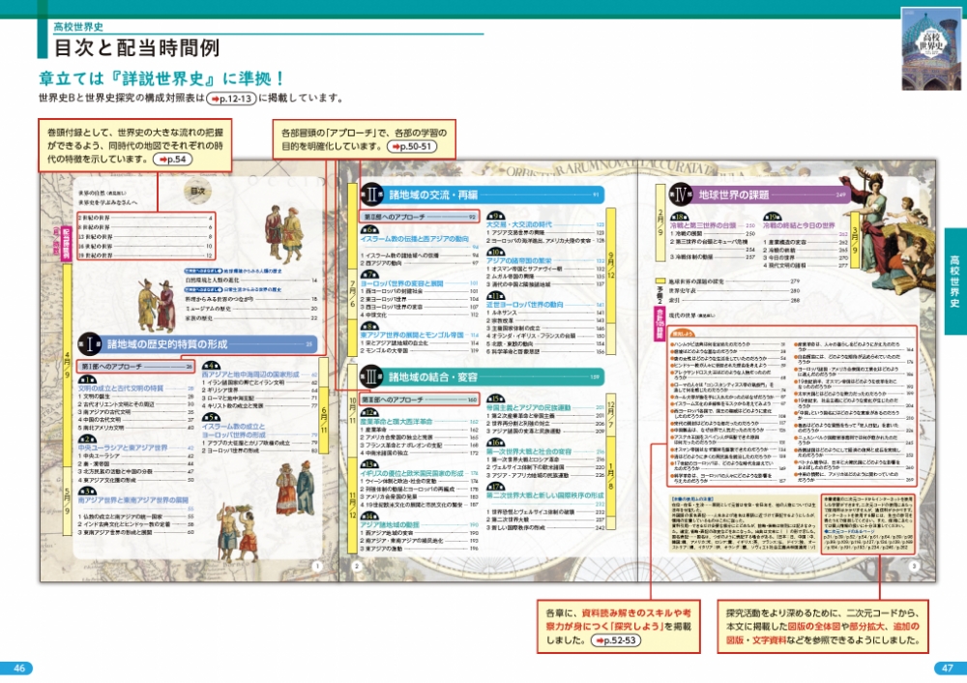Click the Part I roman numeral circle
This screenshot has width=967, height=683.
point(89,344)
